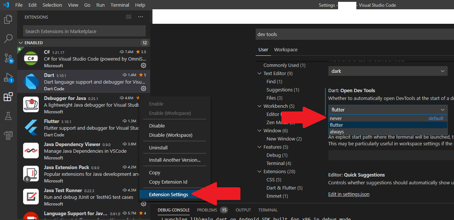Open the Go menu
Screen dimensions: 454x220
(x=87, y=5)
